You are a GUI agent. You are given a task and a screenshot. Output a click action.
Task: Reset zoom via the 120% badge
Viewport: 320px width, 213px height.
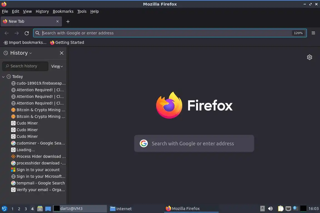pyautogui.click(x=298, y=33)
